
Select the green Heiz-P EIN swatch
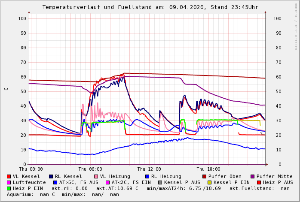[x=9, y=189]
